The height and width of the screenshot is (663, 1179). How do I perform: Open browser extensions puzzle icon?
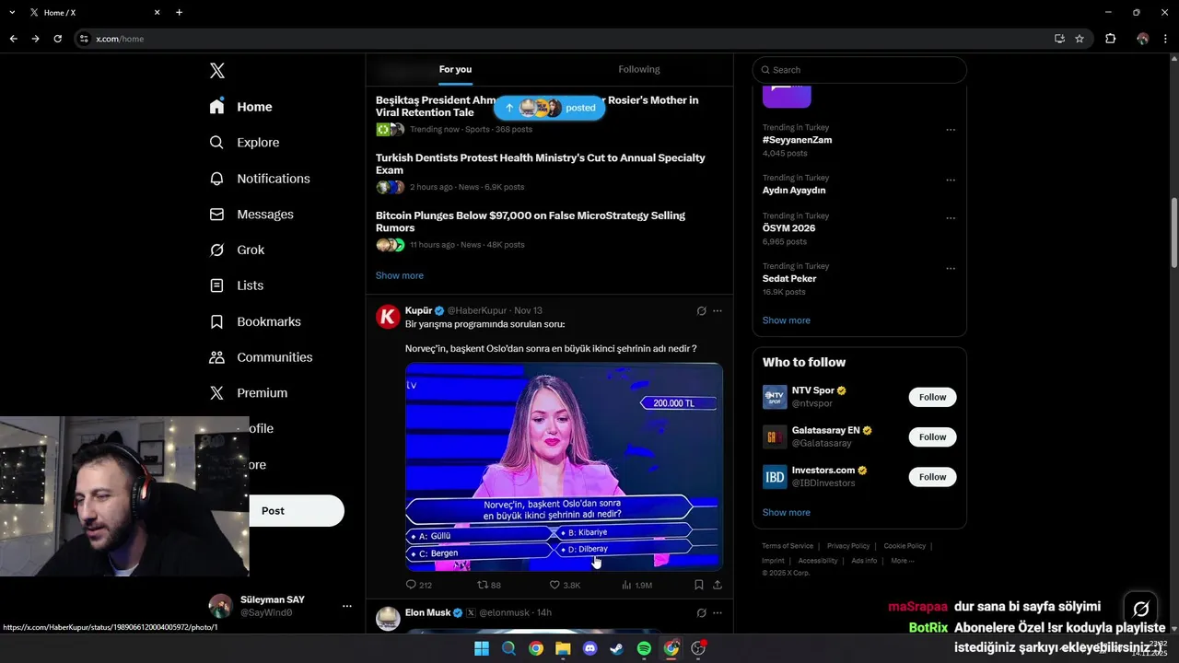click(x=1110, y=39)
